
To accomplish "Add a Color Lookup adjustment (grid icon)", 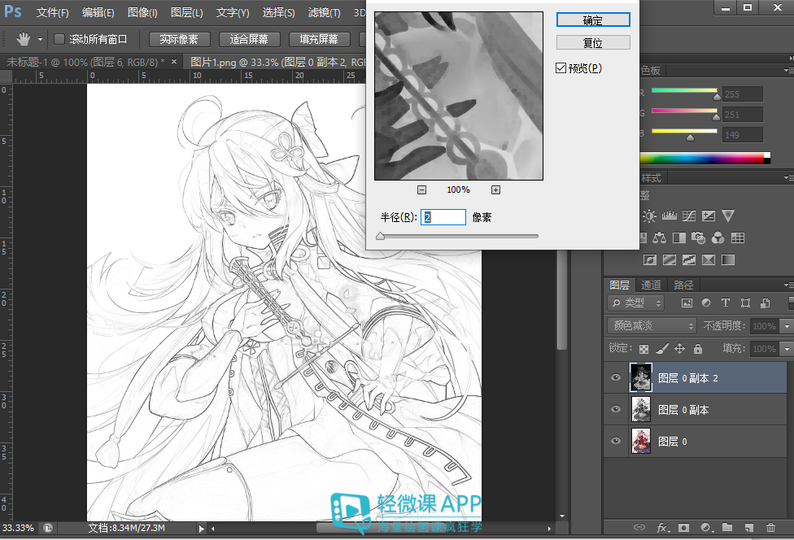I will (x=738, y=237).
